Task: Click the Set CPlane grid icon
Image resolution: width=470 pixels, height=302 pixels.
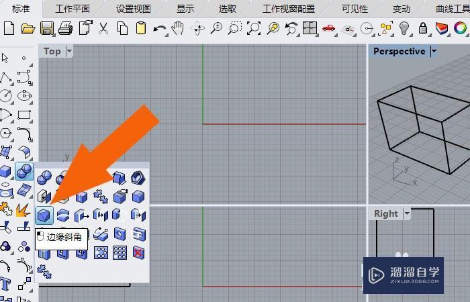Action: (348, 30)
